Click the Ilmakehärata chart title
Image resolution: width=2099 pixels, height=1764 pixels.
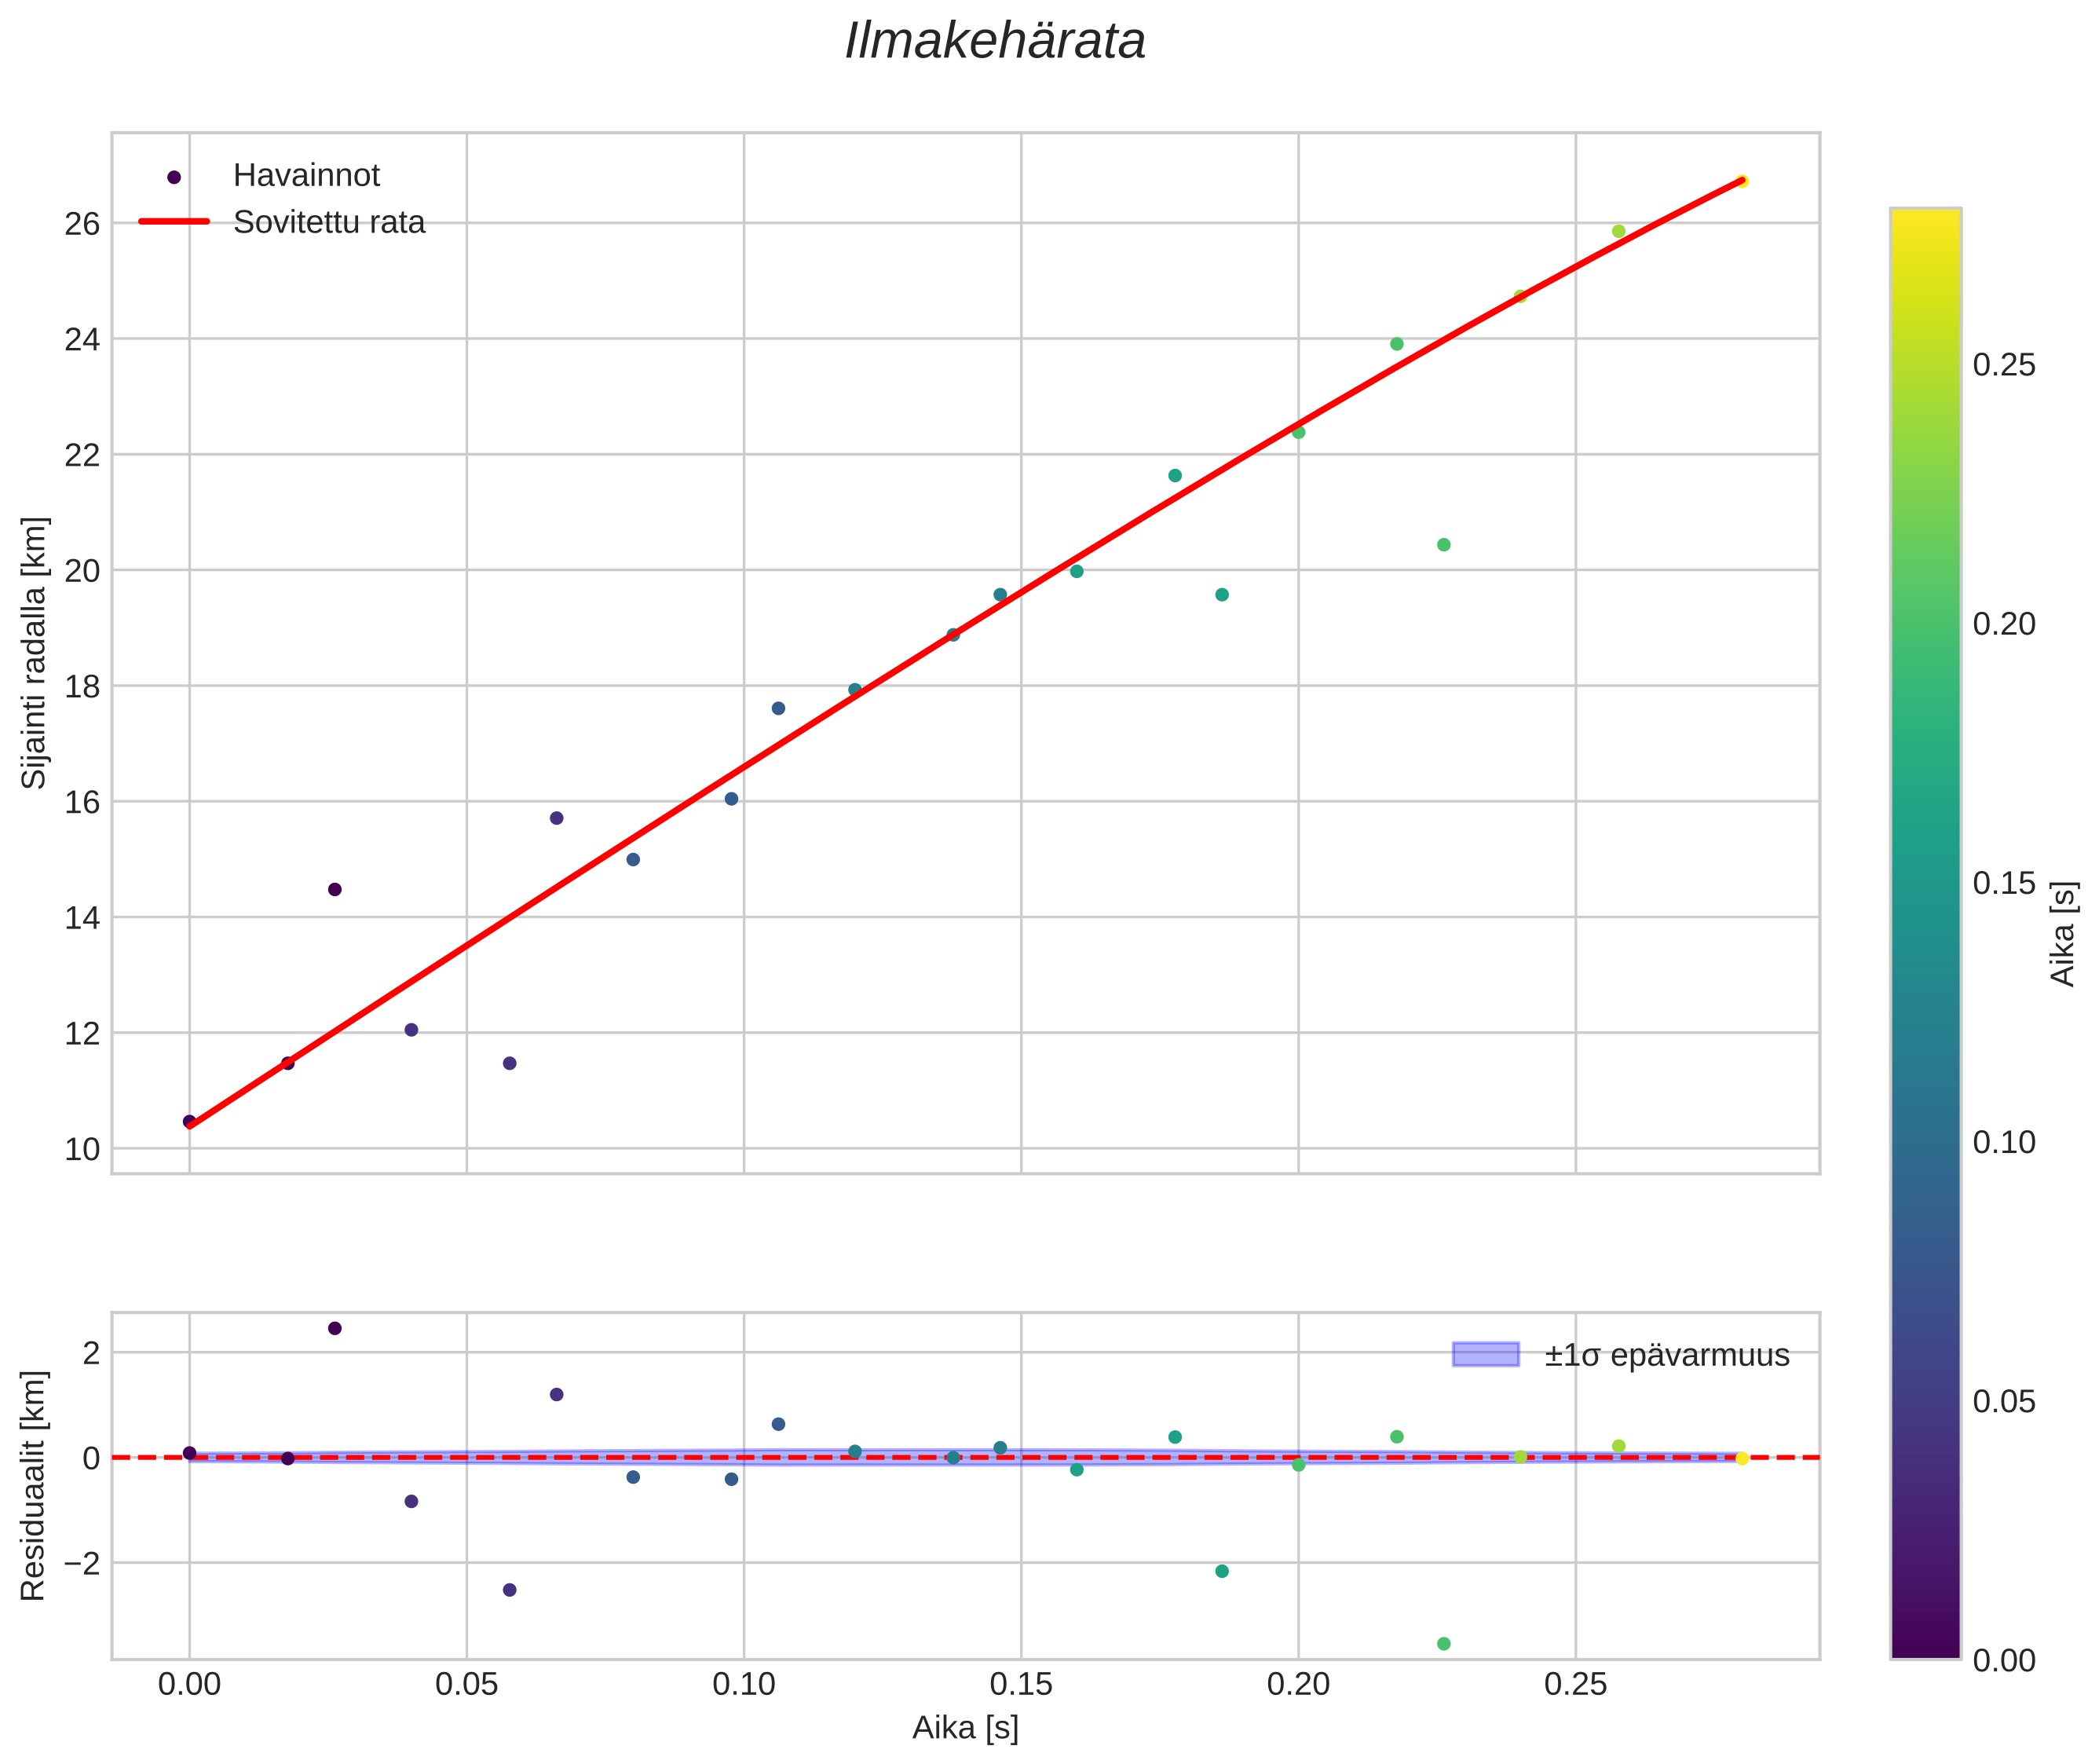coord(994,42)
